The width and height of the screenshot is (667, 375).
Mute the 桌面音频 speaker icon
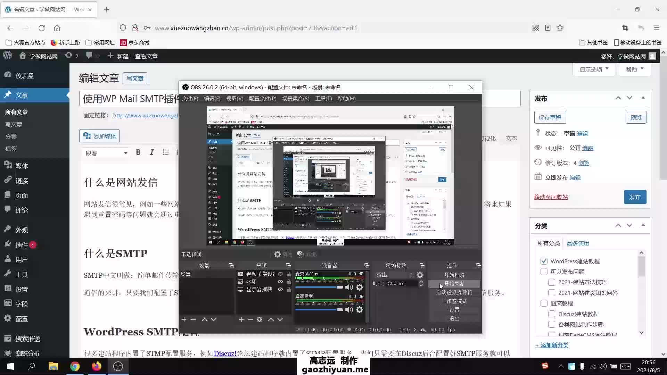[349, 310]
